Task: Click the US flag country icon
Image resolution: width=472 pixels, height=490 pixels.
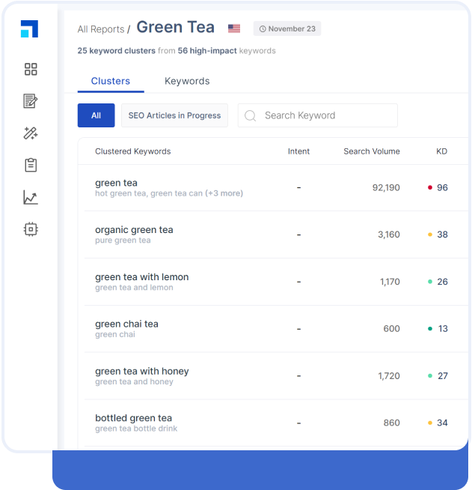Action: click(x=234, y=28)
